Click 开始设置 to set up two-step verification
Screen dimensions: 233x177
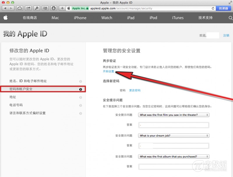[108, 71]
